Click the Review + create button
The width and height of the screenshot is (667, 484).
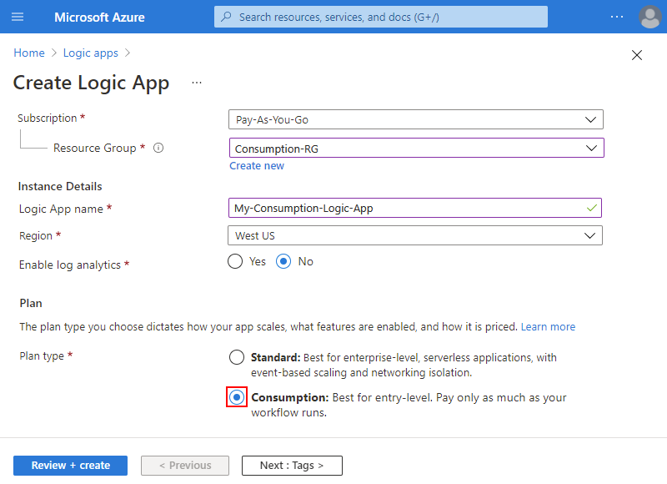coord(70,465)
